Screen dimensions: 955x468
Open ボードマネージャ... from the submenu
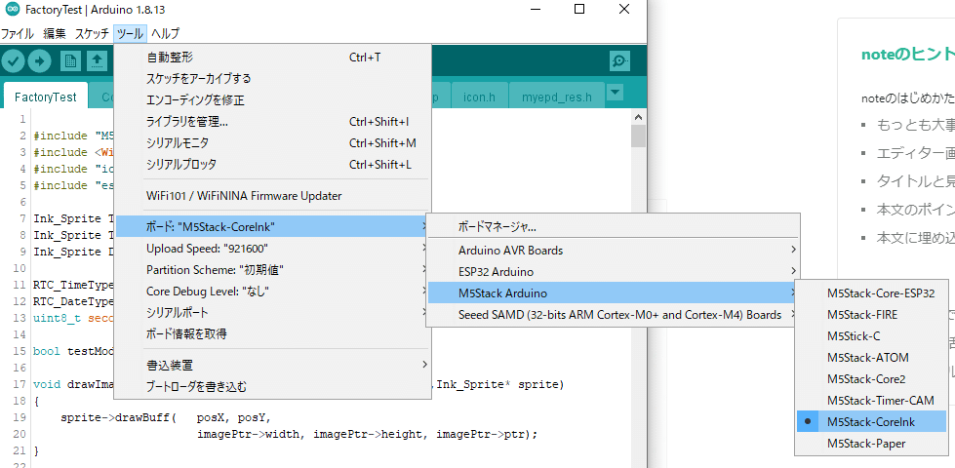614,226
